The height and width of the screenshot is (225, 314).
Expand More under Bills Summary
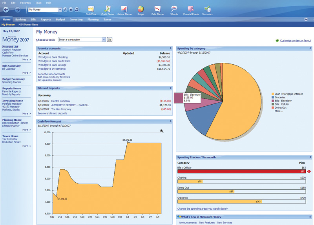point(26,73)
